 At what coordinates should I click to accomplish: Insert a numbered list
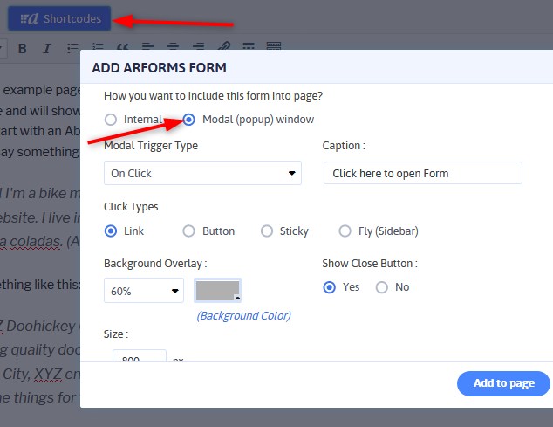[x=98, y=46]
